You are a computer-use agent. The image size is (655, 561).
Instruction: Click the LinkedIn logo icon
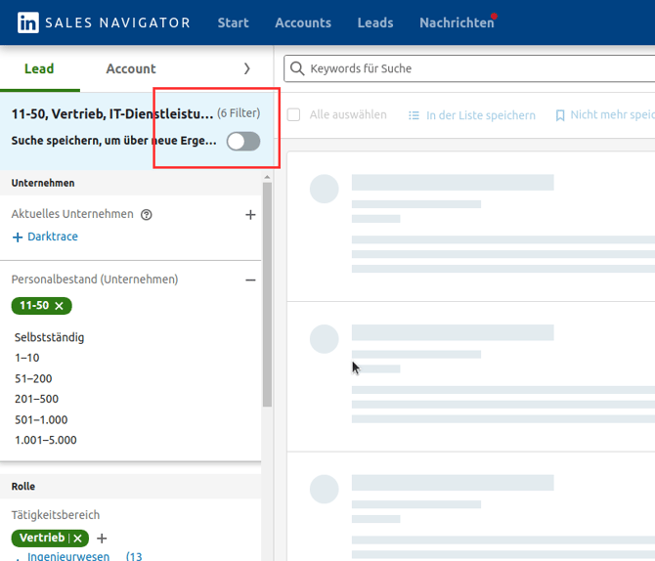[x=26, y=22]
